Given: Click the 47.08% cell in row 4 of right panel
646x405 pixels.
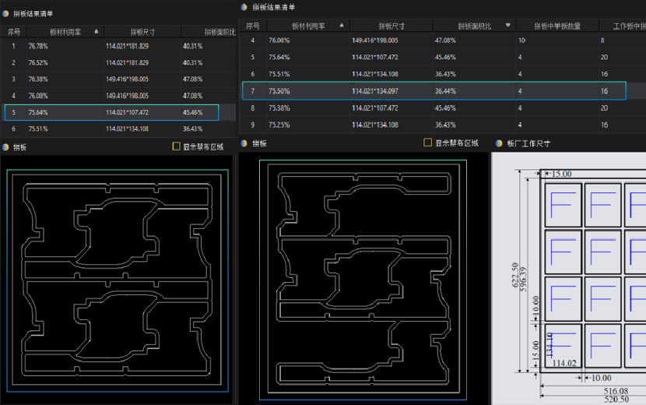Looking at the screenshot, I should tap(445, 40).
